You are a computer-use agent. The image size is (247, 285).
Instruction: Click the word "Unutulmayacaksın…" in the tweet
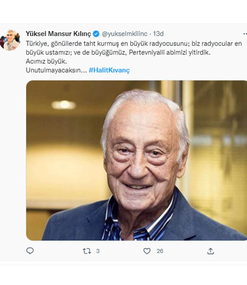[56, 70]
